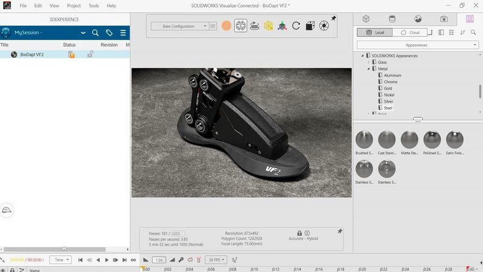Switch to the Appearances cylinder tab
483x272 pixels.
(x=392, y=19)
